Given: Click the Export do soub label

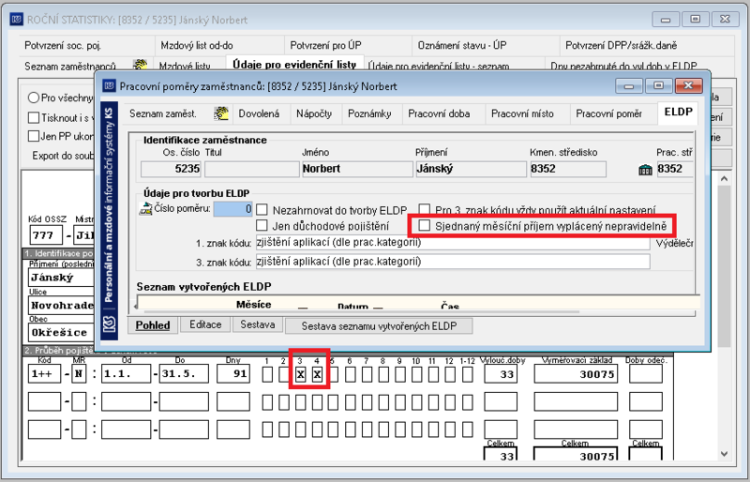Looking at the screenshot, I should (63, 156).
